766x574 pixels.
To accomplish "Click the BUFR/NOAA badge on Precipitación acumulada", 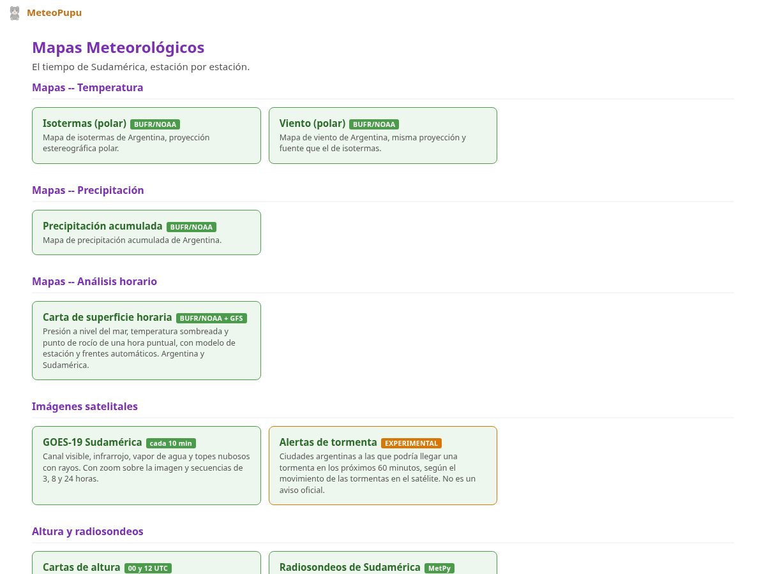I will pyautogui.click(x=191, y=227).
